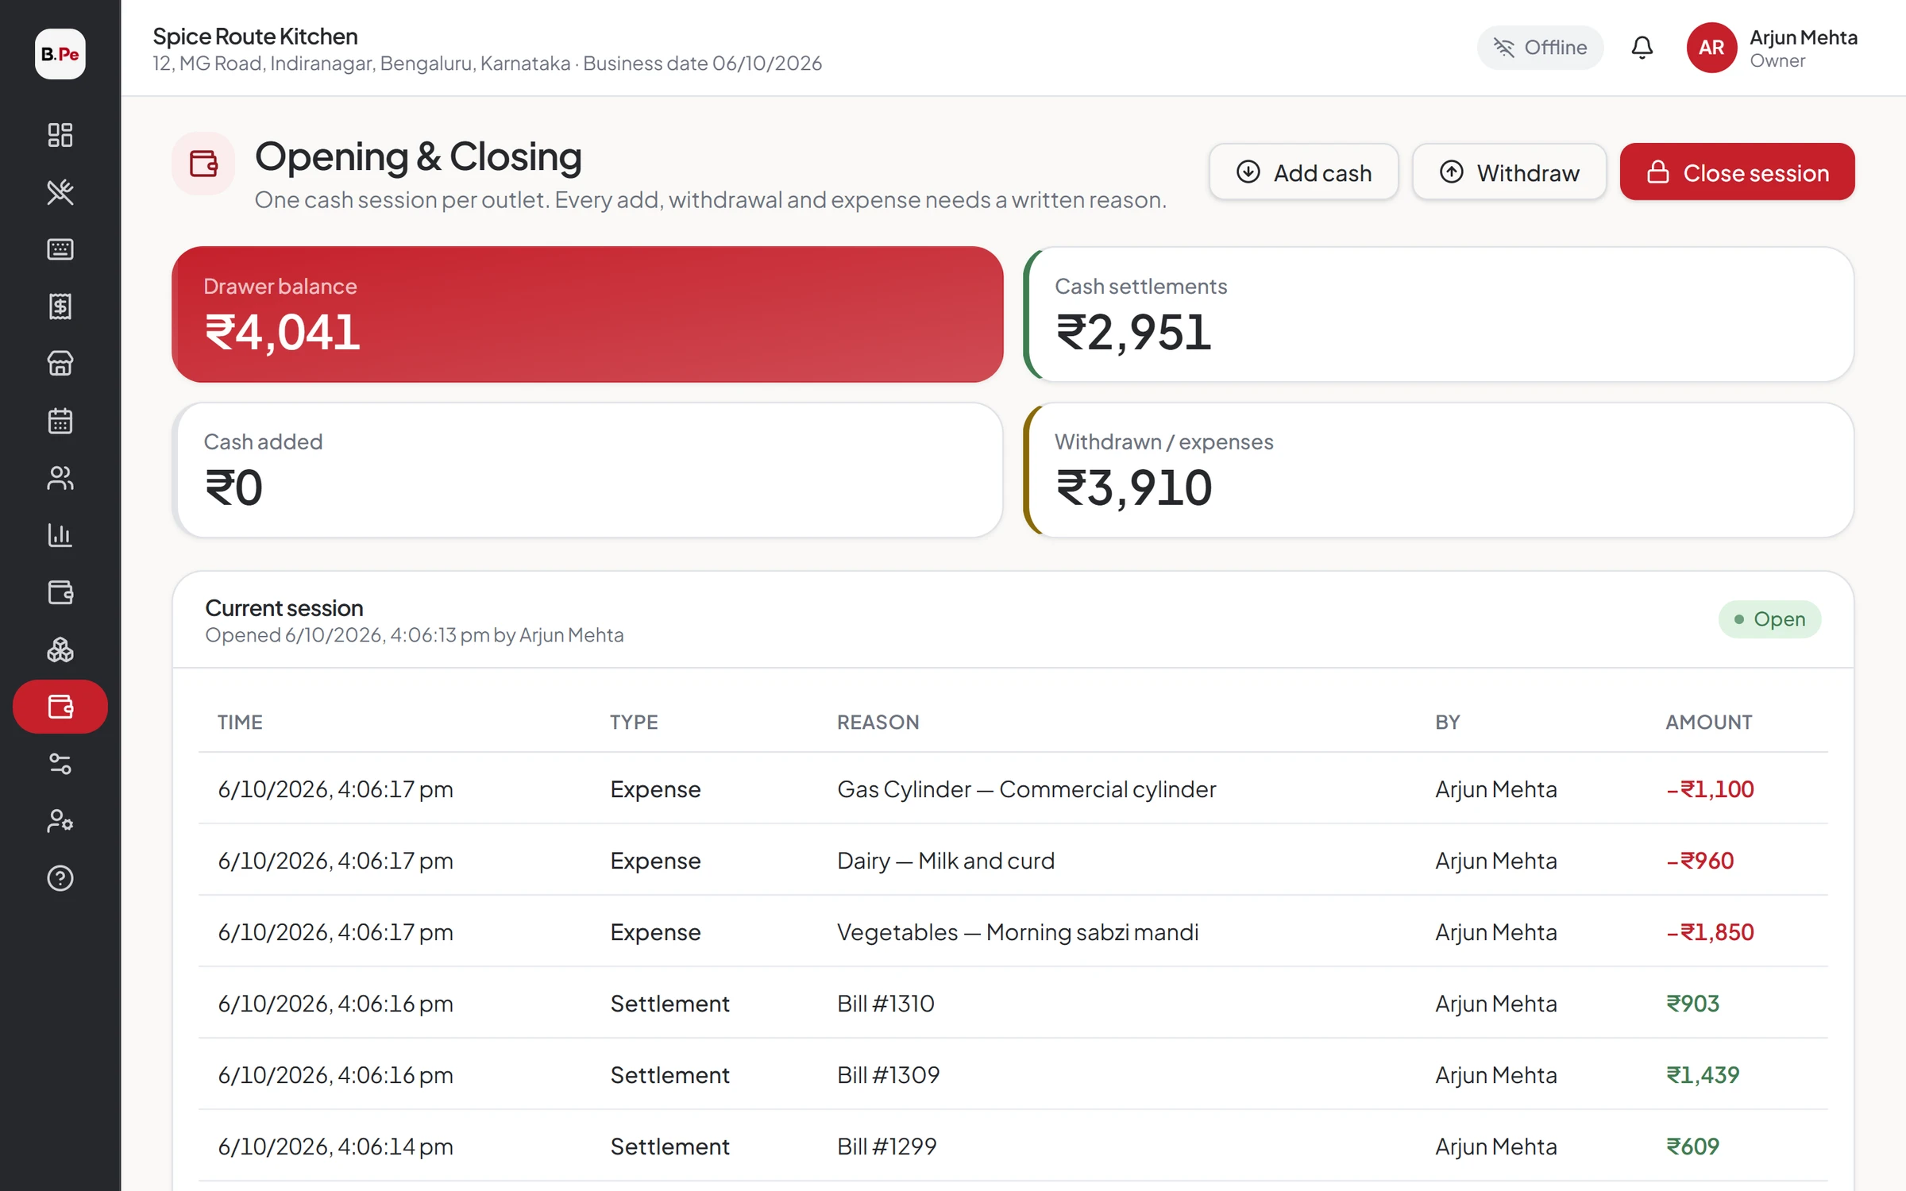Select the Vegetables — Morning sabzi mandi row

[1013, 932]
